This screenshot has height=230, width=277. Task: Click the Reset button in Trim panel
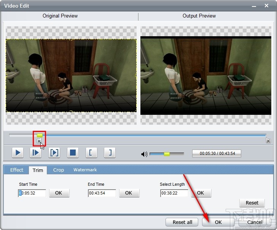252,203
